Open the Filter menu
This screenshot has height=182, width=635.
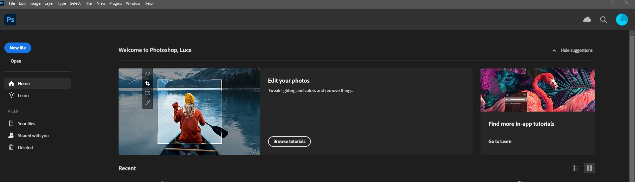click(x=89, y=3)
